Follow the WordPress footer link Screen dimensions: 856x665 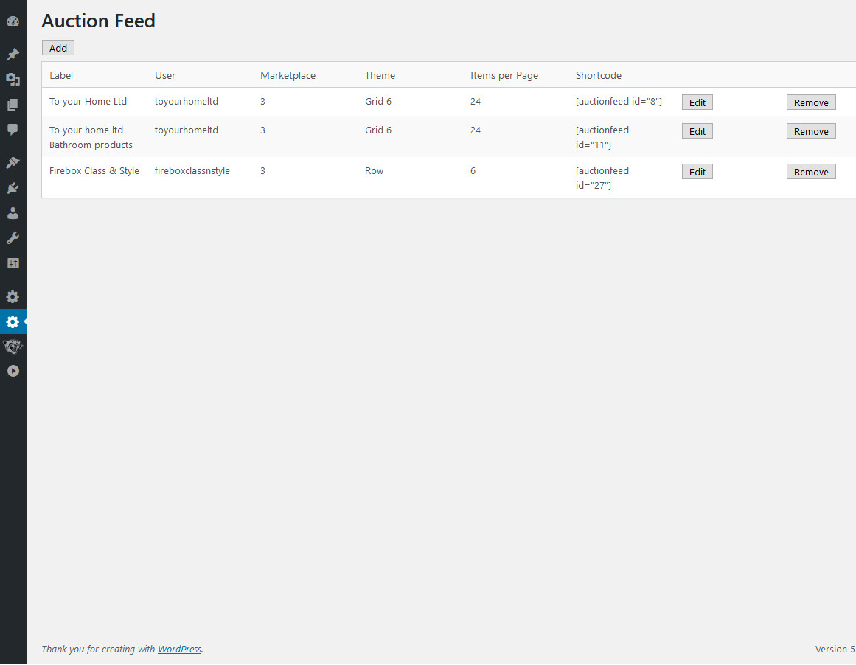coord(180,650)
